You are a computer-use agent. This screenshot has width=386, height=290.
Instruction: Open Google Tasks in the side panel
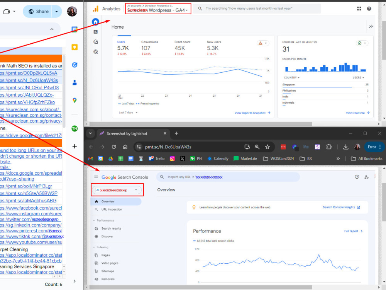pos(74,65)
